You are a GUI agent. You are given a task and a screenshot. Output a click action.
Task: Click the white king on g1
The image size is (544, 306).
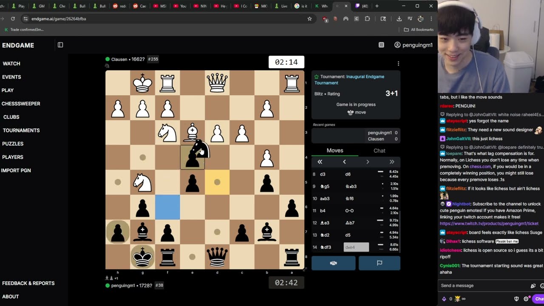(x=143, y=83)
